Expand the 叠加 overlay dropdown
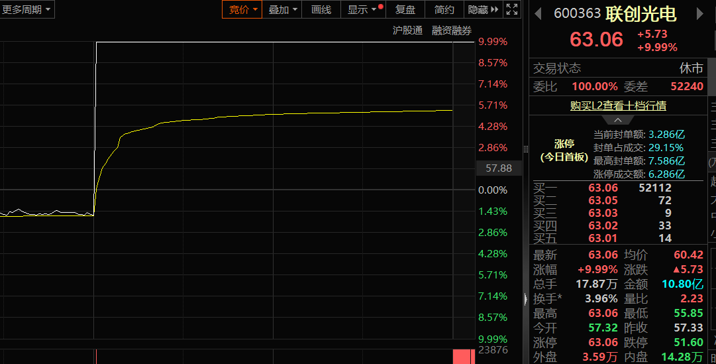 283,9
